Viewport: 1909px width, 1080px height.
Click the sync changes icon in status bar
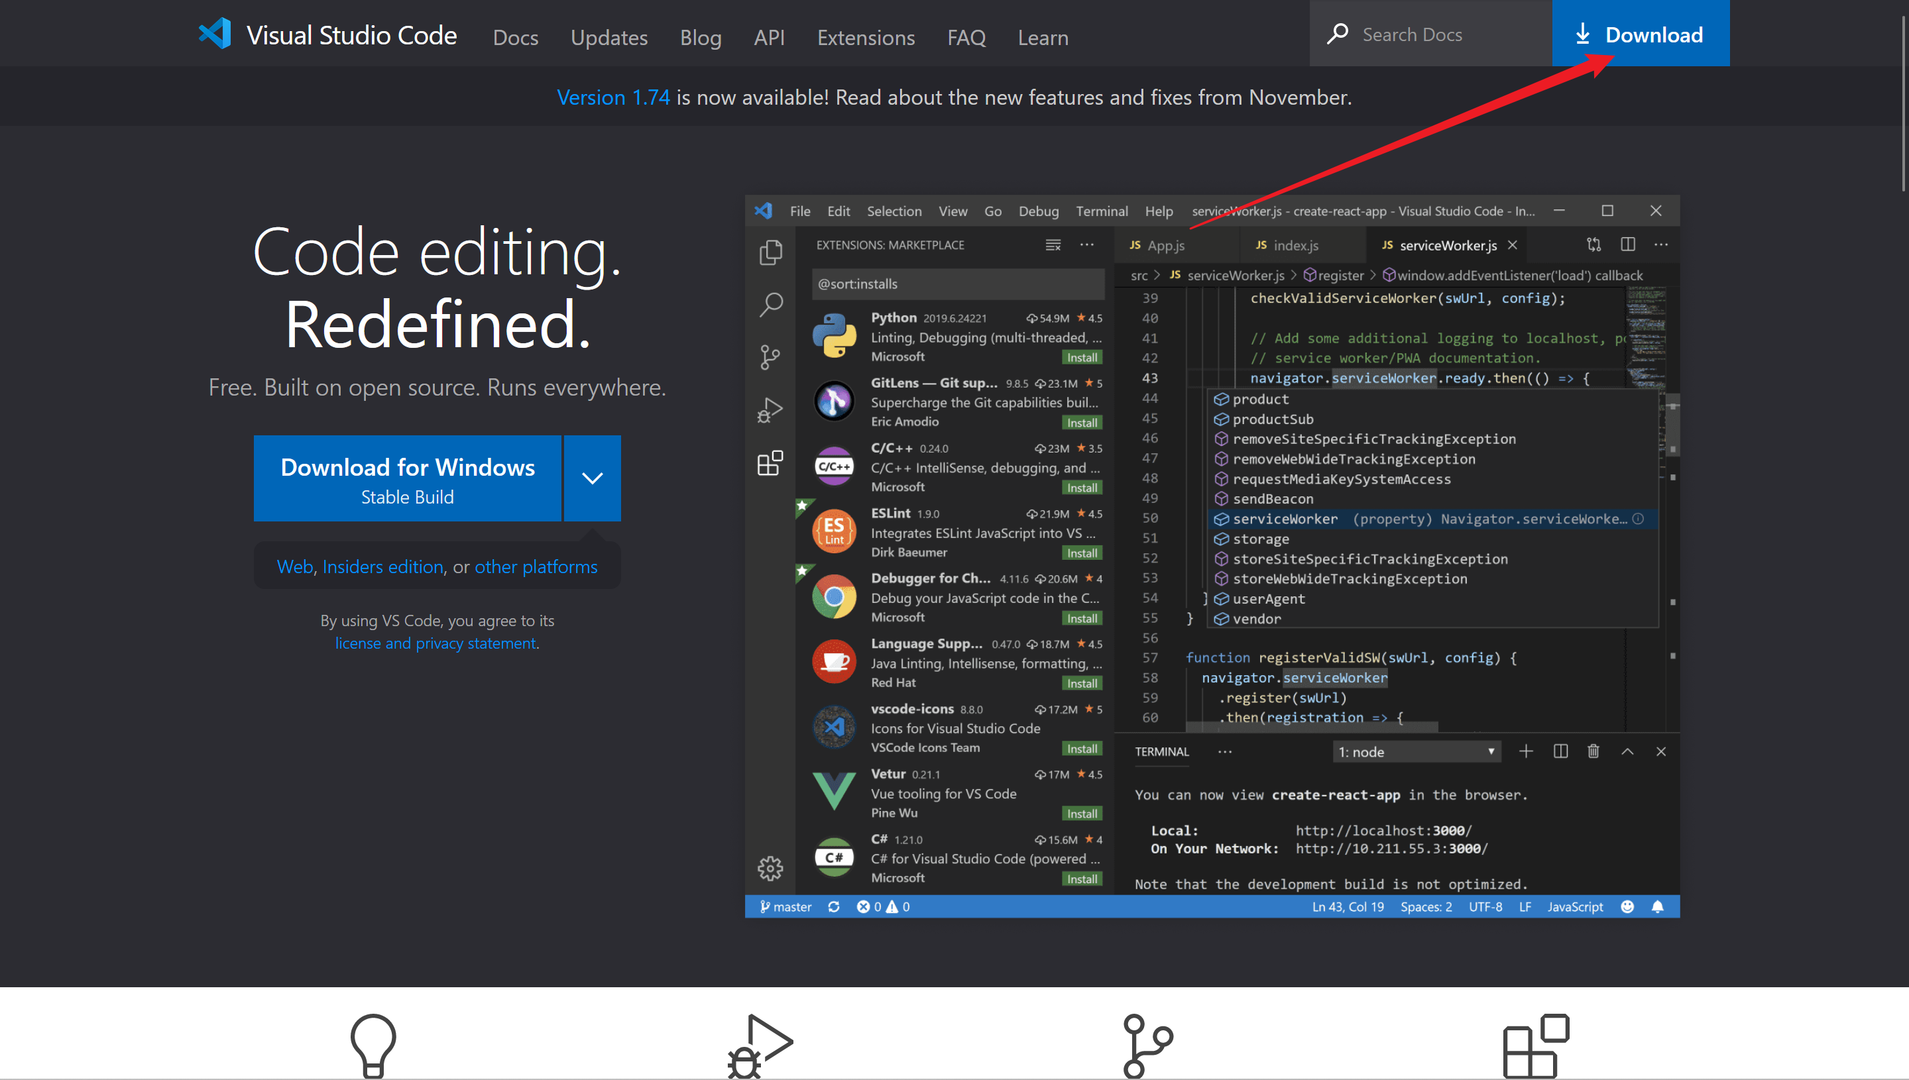(x=834, y=906)
